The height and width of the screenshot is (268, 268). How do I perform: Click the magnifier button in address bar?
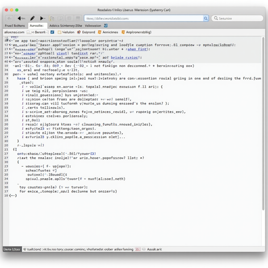(x=205, y=18)
